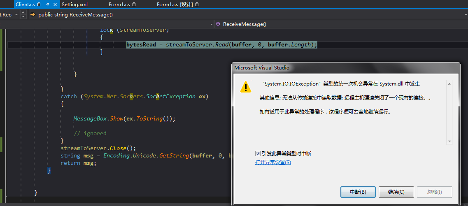Click the disabled 忽略(I) ignore button
This screenshot has width=468, height=206.
pyautogui.click(x=435, y=192)
